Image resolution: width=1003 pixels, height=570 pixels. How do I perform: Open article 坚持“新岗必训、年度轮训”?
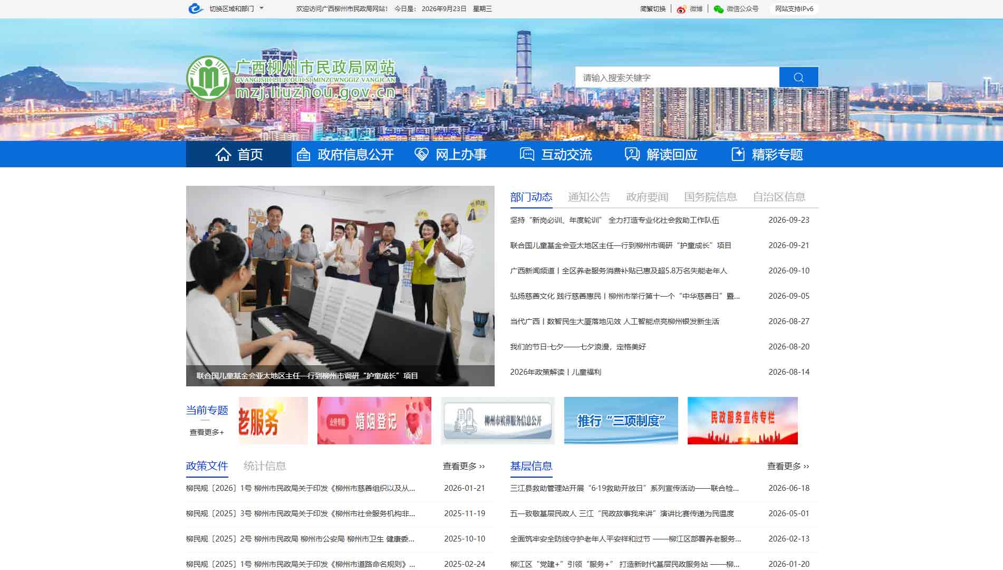tap(614, 220)
